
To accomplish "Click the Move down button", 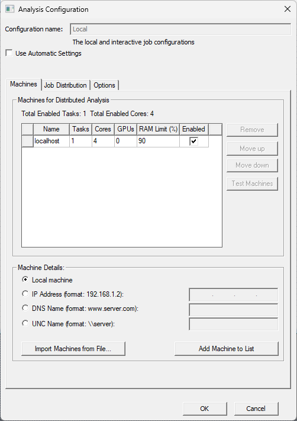I will [x=252, y=165].
